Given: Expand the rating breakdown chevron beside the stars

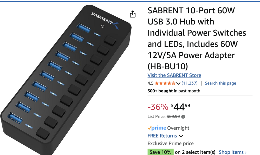Looking at the screenshot, I should pyautogui.click(x=178, y=83).
